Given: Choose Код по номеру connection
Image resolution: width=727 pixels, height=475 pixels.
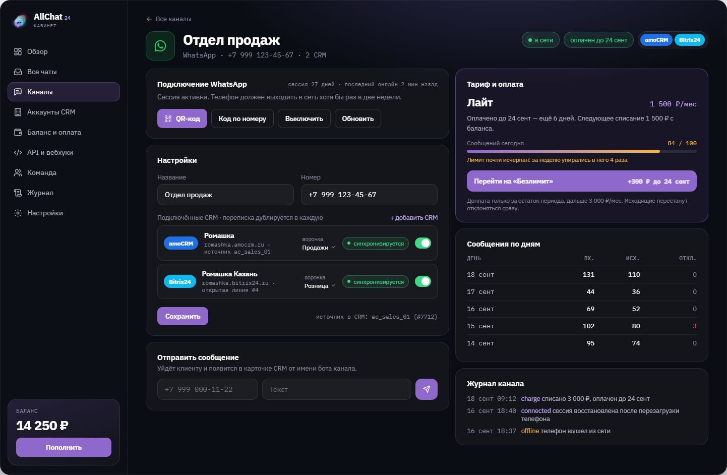Looking at the screenshot, I should click(x=243, y=118).
